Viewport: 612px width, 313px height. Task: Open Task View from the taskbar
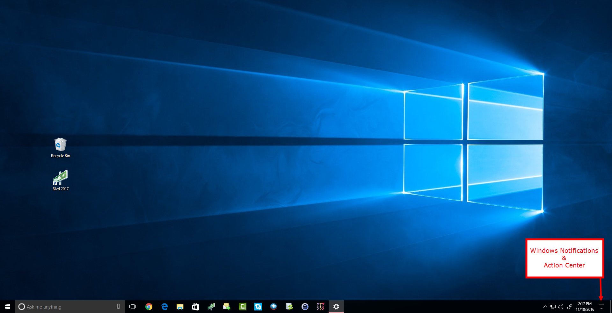pyautogui.click(x=133, y=307)
